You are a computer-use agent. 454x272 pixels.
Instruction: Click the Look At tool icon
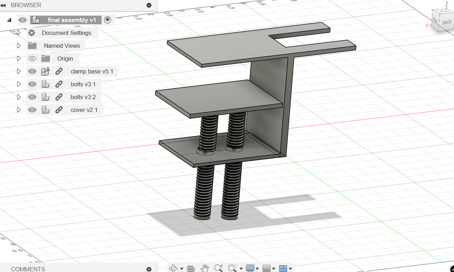pyautogui.click(x=191, y=268)
